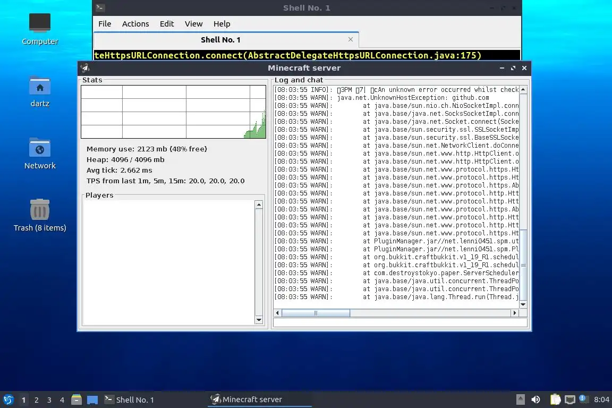Screen dimensions: 612x408
Task: Open the File menu in Shell No. 1
Action: point(105,24)
